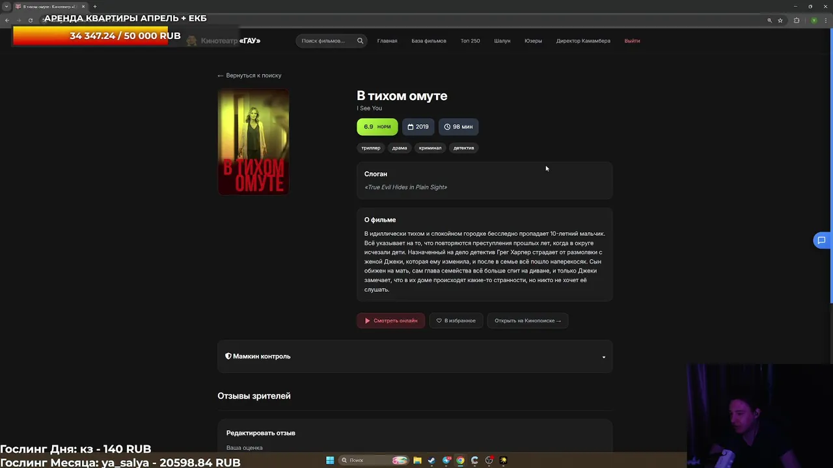Click 'Открыть на Кинопоиске →' button
Viewport: 833px width, 468px height.
(528, 320)
